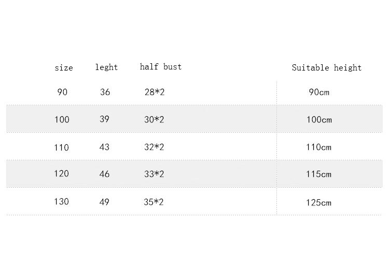
Task: Select size value 120 in shaded row
Action: pos(61,174)
